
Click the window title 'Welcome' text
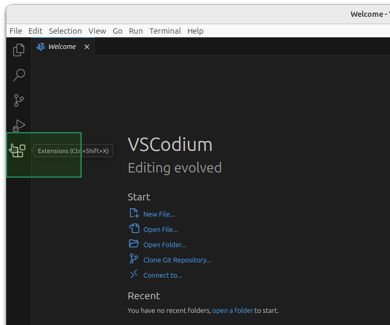tap(367, 14)
